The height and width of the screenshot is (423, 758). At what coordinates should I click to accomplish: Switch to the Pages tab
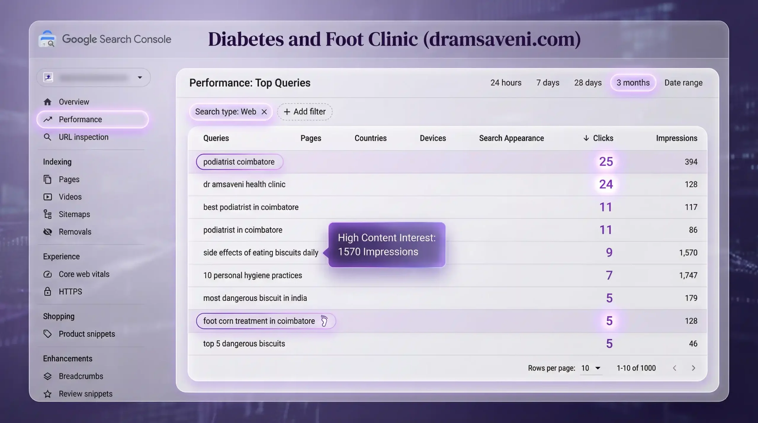[311, 138]
